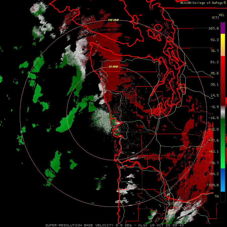Select the -47.6 velocity scale value
This screenshot has width=227, height=227.
[214, 140]
